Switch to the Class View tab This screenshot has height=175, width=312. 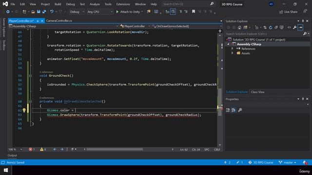pos(257,92)
